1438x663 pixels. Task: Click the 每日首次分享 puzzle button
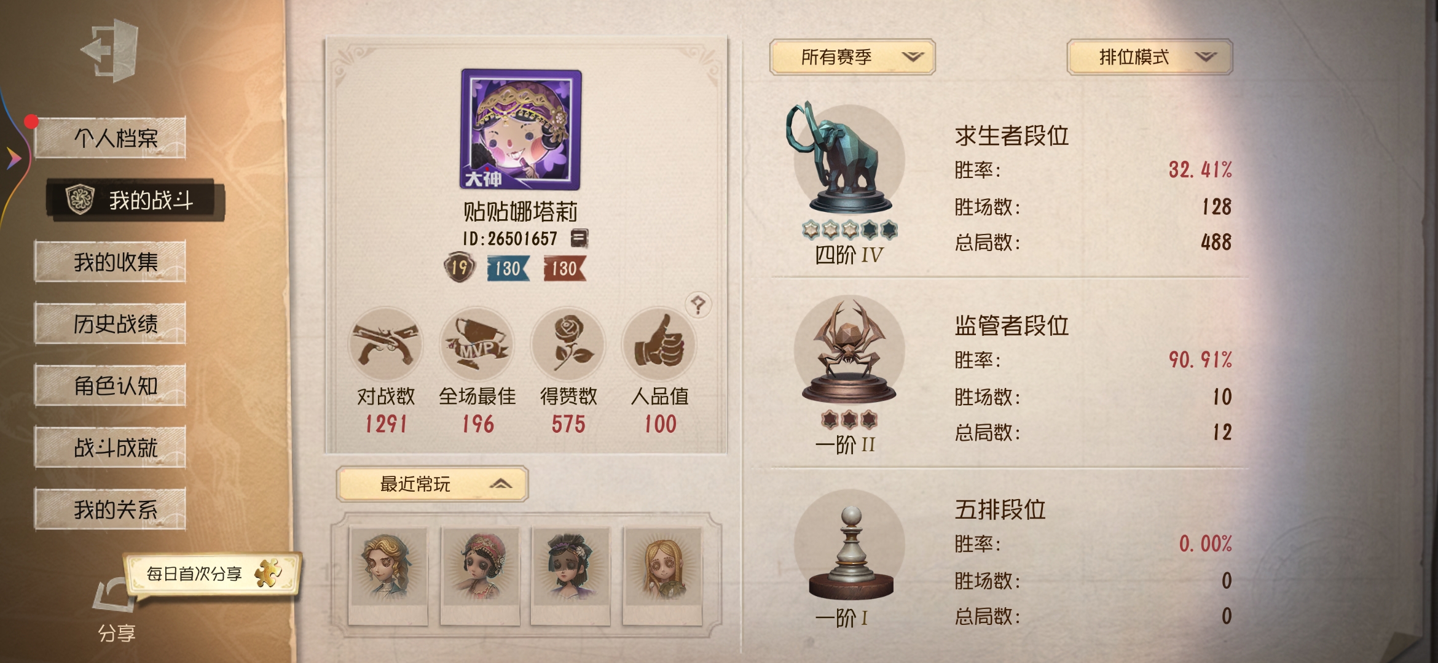(213, 574)
